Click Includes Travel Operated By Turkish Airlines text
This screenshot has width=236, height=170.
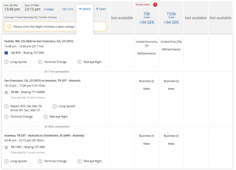pyautogui.click(x=31, y=17)
